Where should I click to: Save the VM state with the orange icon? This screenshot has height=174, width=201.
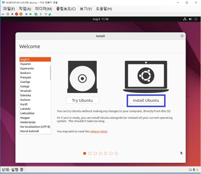pyautogui.click(x=21, y=14)
